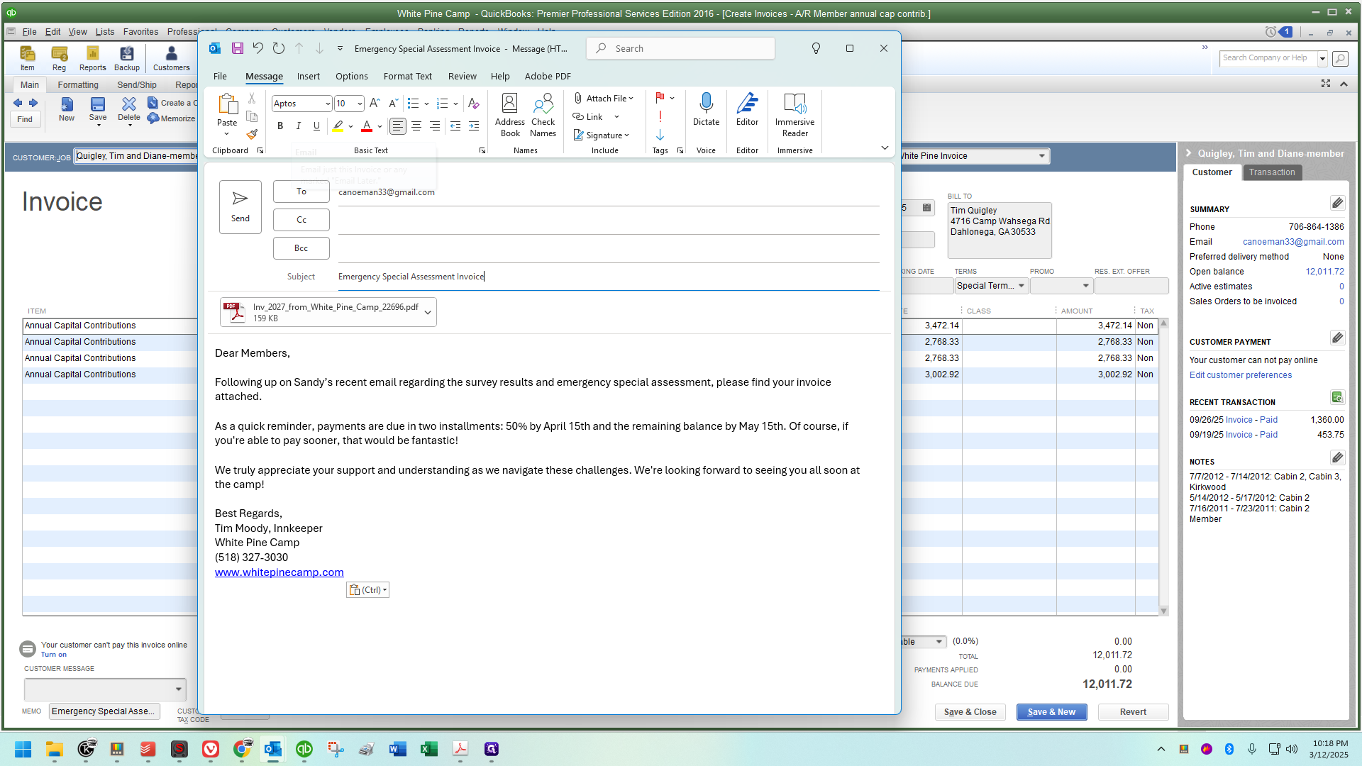The width and height of the screenshot is (1362, 766).
Task: Align text left
Action: pyautogui.click(x=398, y=126)
